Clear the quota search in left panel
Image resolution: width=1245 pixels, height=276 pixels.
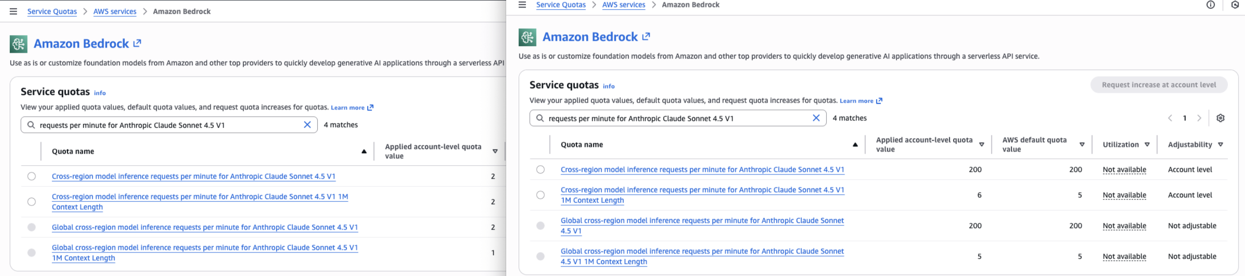[307, 125]
